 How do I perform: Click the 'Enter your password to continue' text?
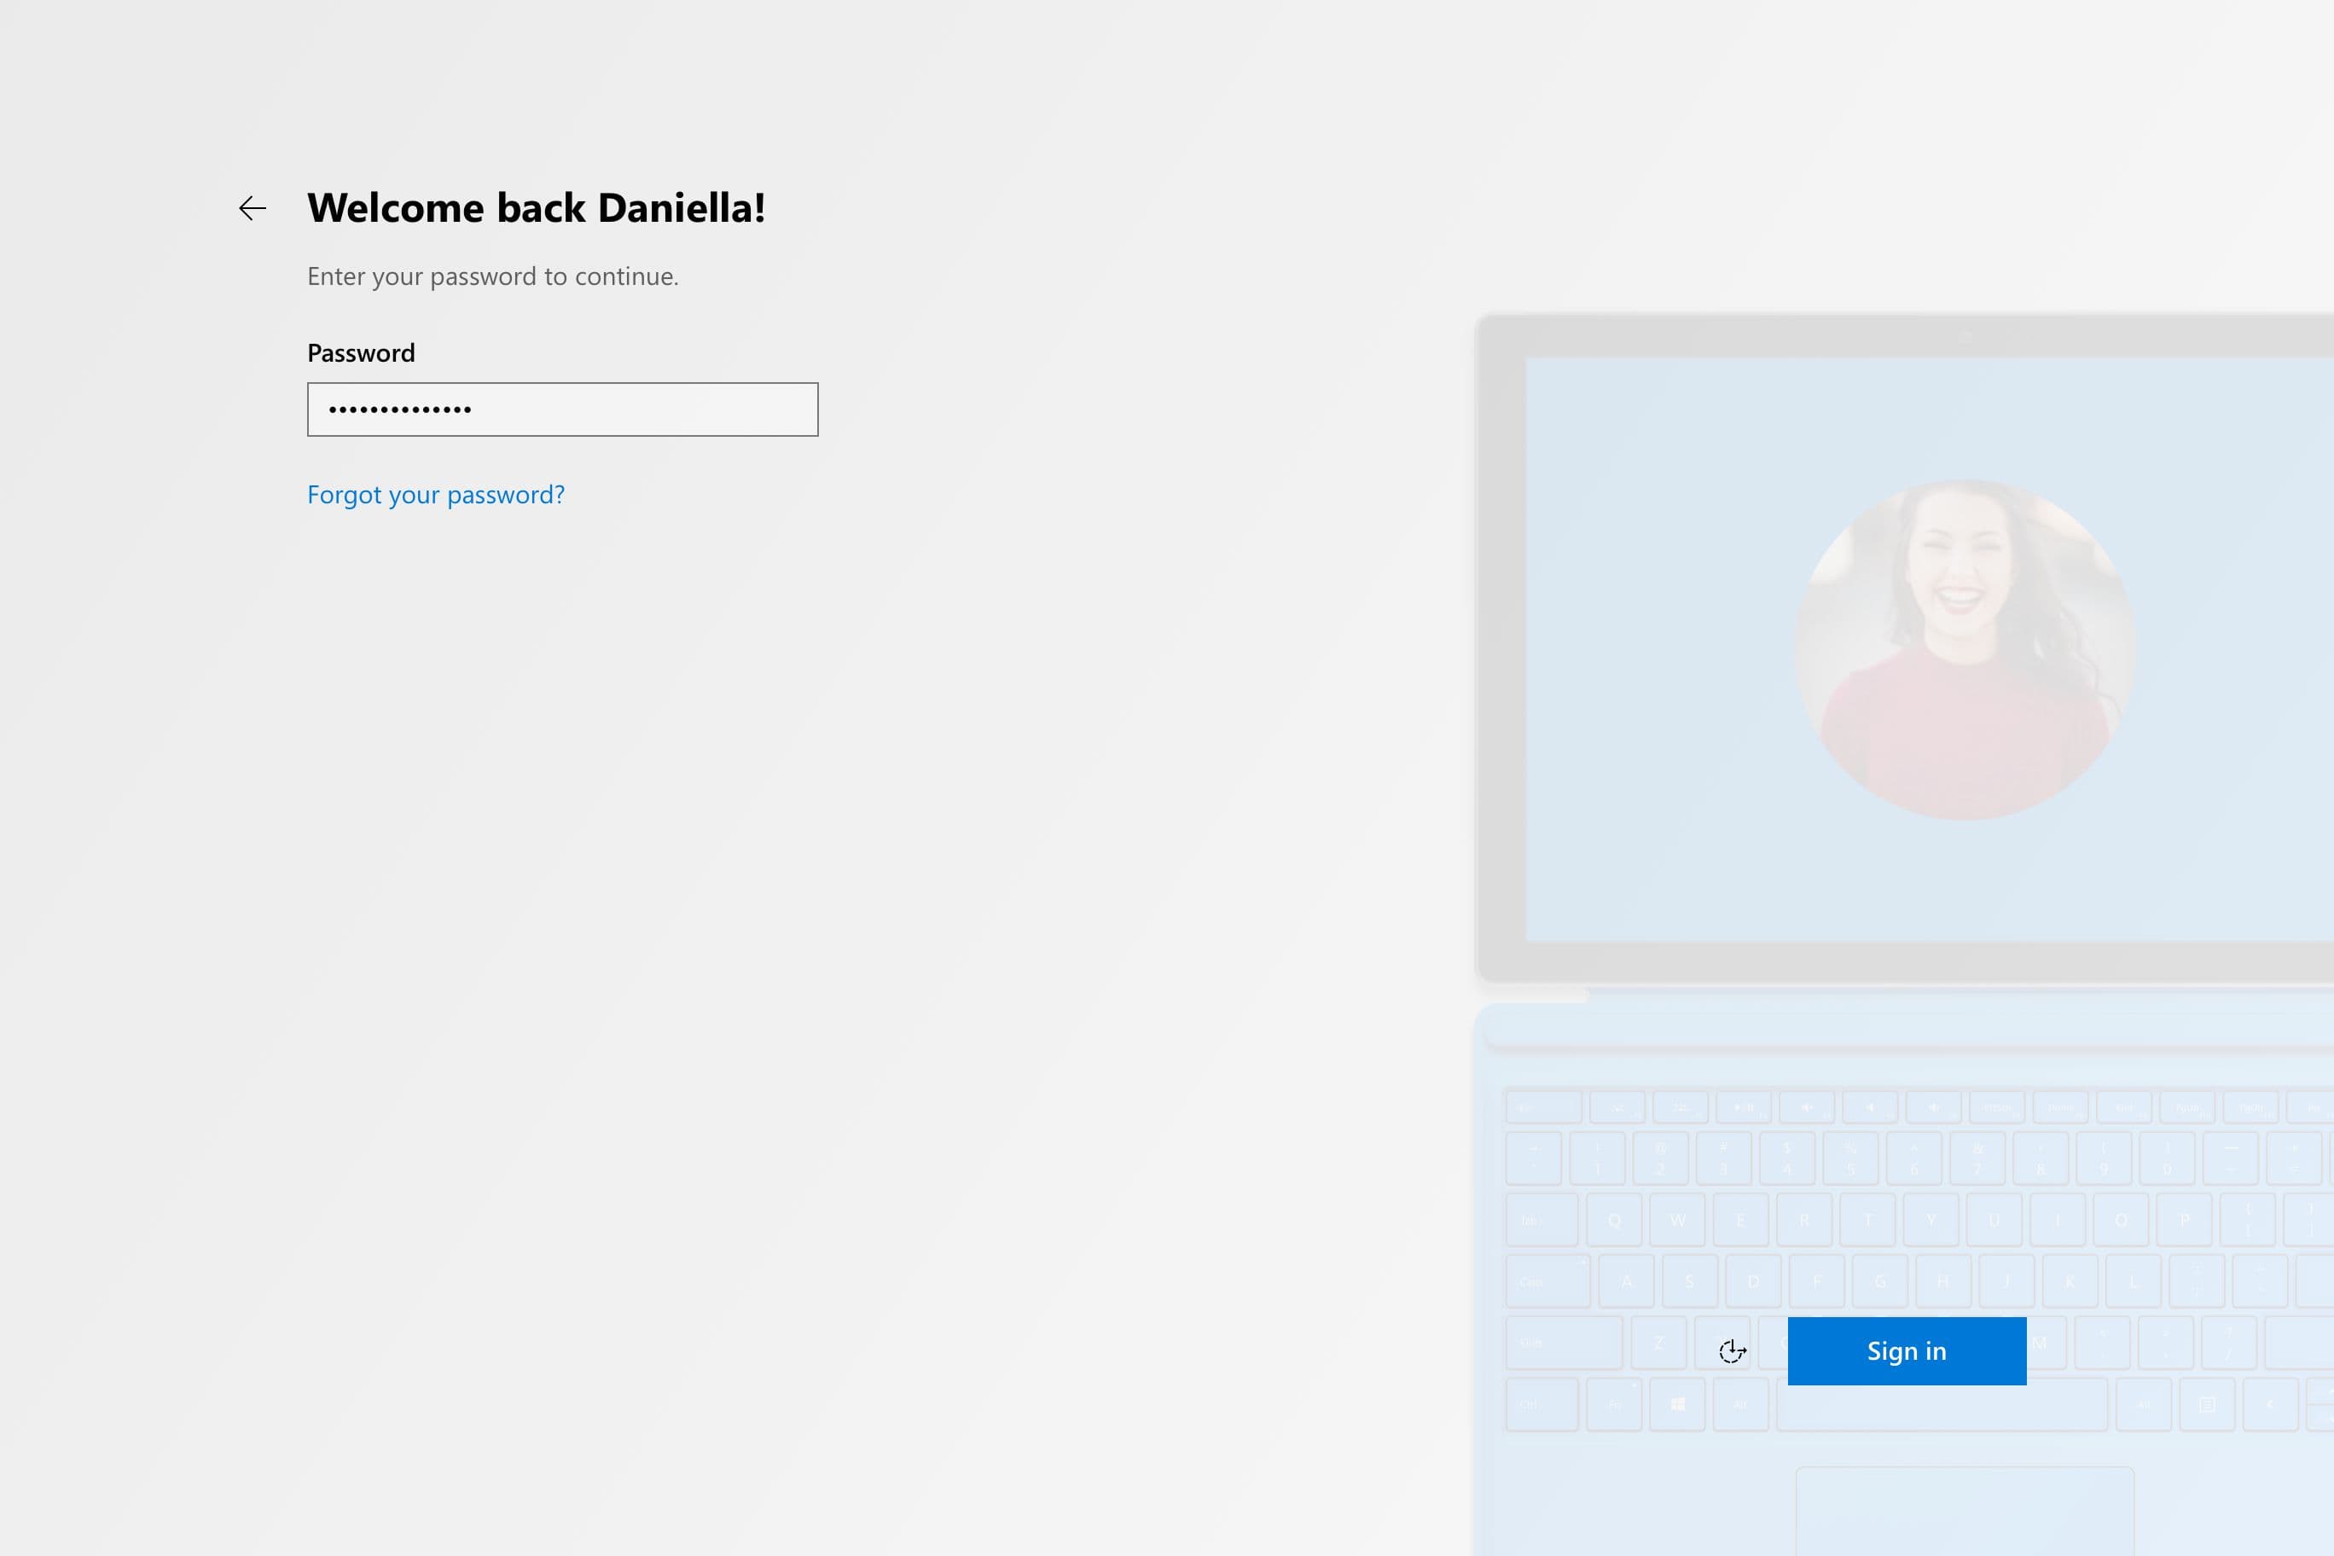(x=492, y=276)
